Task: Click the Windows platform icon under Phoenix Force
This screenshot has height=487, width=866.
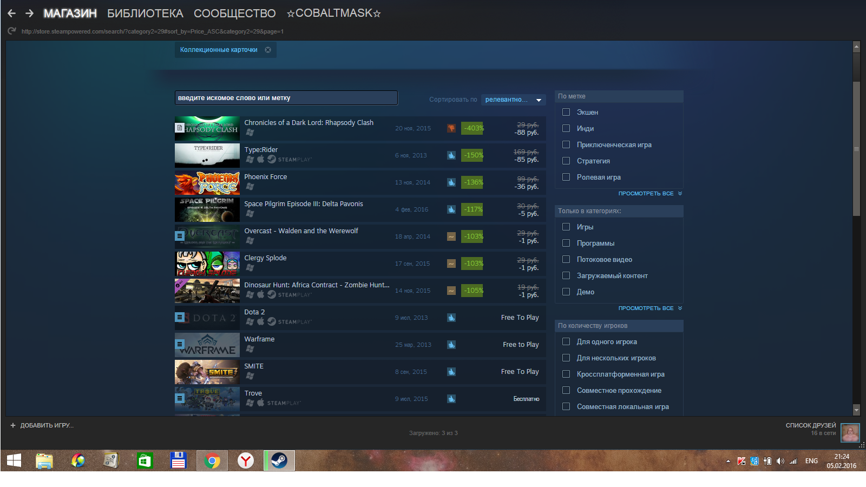Action: 250,186
